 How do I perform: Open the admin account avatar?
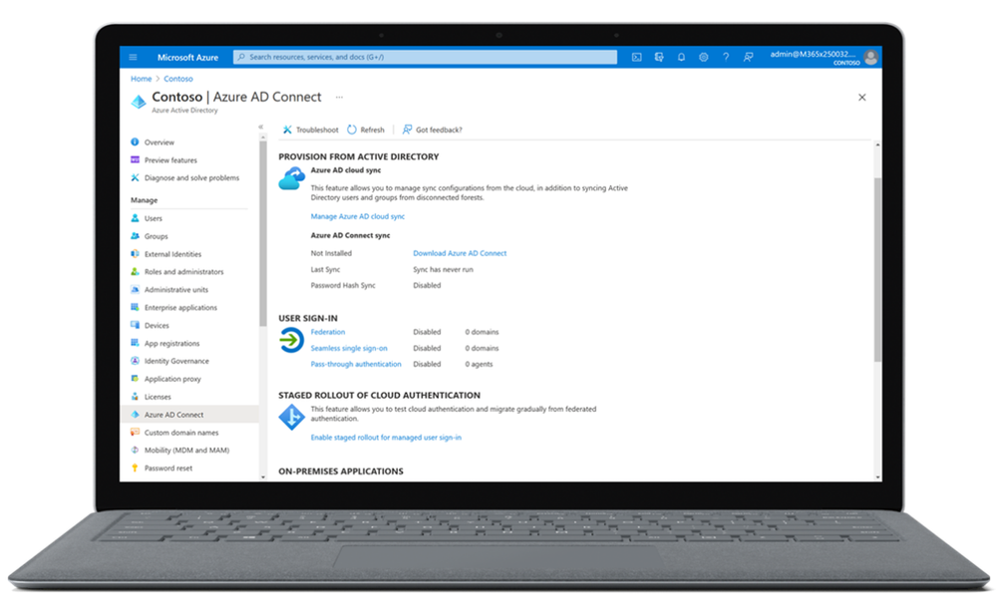click(x=870, y=57)
